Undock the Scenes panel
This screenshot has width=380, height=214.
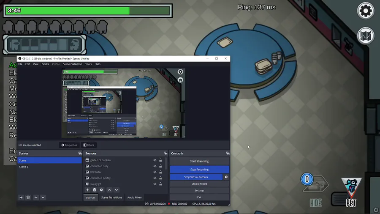(80, 154)
